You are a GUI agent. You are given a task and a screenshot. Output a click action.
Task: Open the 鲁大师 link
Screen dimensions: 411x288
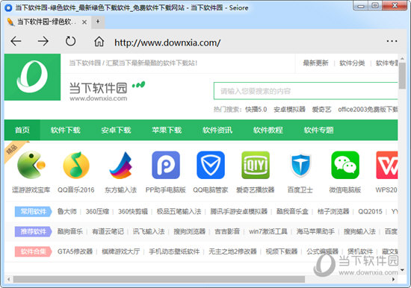tap(67, 211)
